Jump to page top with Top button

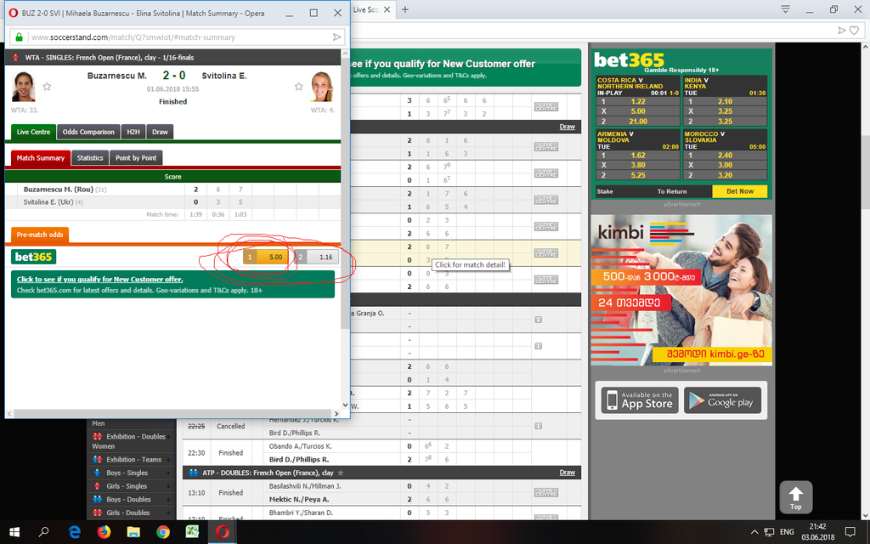795,497
